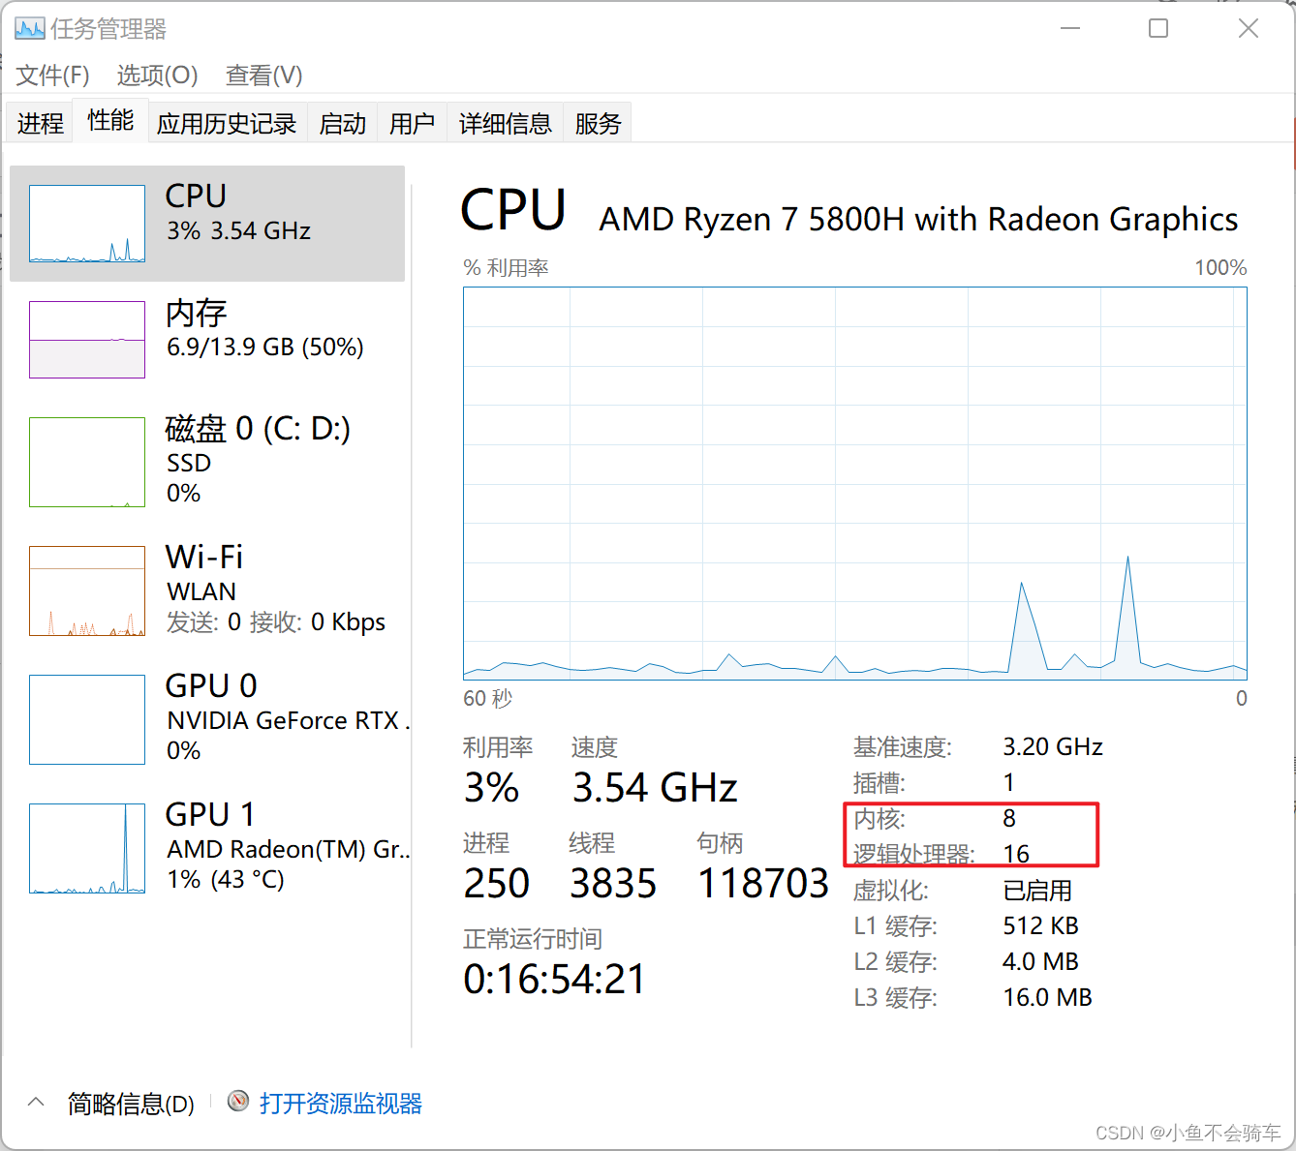The width and height of the screenshot is (1296, 1151).
Task: Select the GPU 1 AMD Radeon thumbnail
Action: point(87,848)
